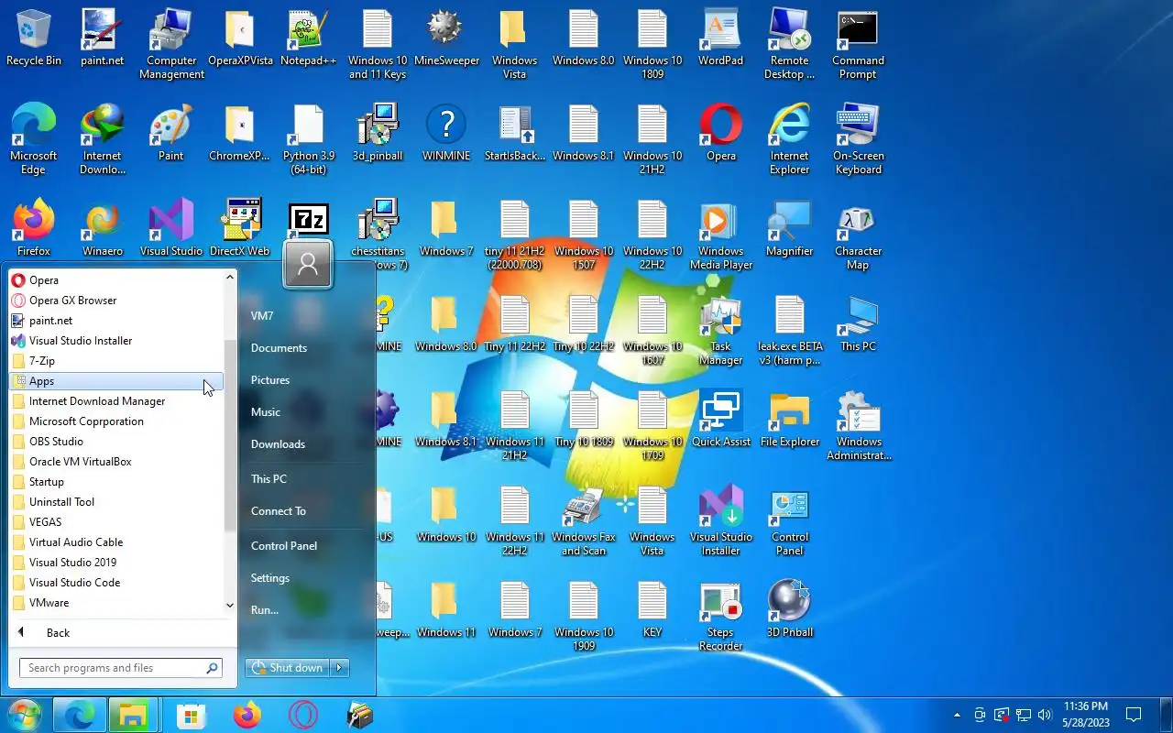Launch the Steps Recorder desktop shortcut
The width and height of the screenshot is (1173, 733).
point(721,616)
